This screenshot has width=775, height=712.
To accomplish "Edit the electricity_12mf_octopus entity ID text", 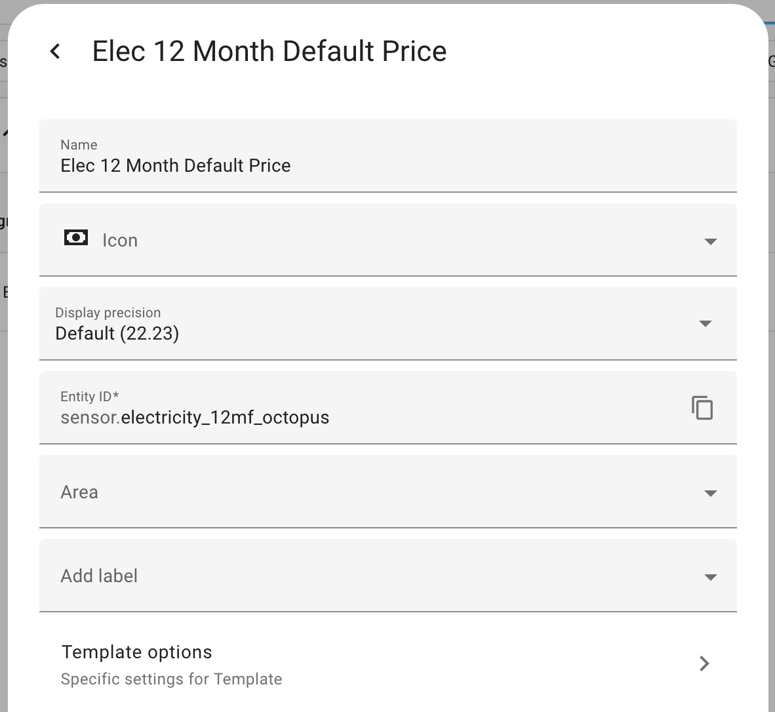I will pyautogui.click(x=225, y=418).
